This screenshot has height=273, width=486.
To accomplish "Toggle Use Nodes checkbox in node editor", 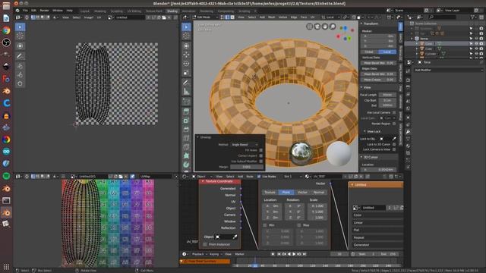I will pos(259,177).
